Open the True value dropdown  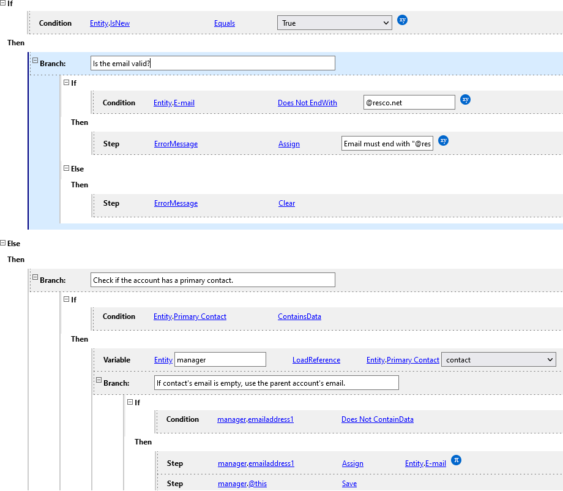click(x=334, y=23)
